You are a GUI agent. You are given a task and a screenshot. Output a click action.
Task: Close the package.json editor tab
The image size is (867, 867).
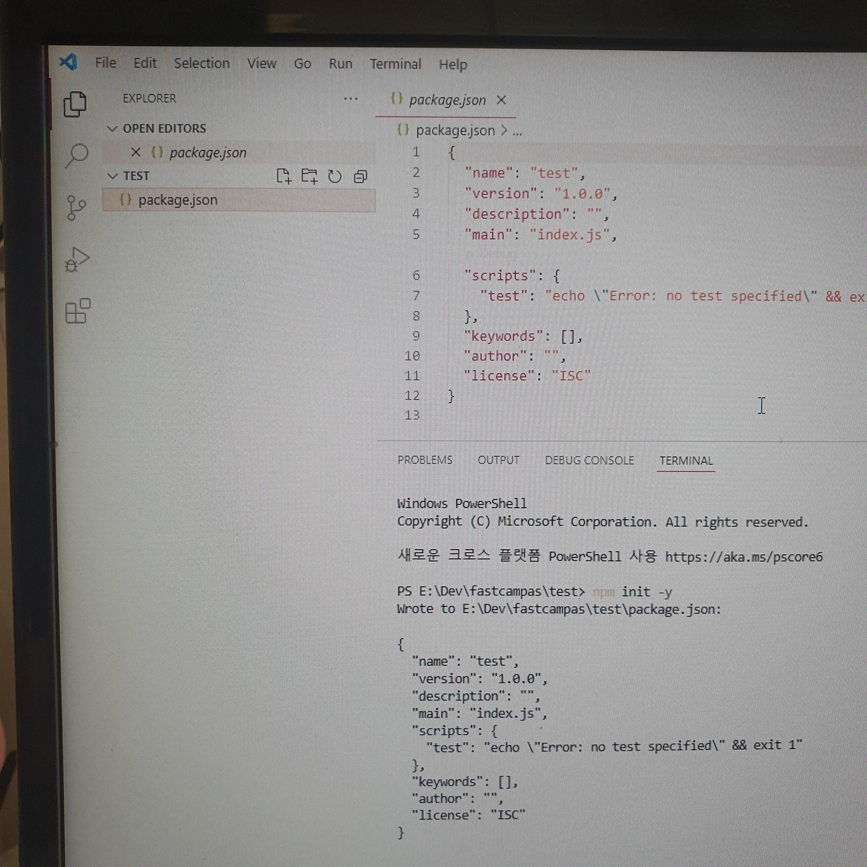501,100
